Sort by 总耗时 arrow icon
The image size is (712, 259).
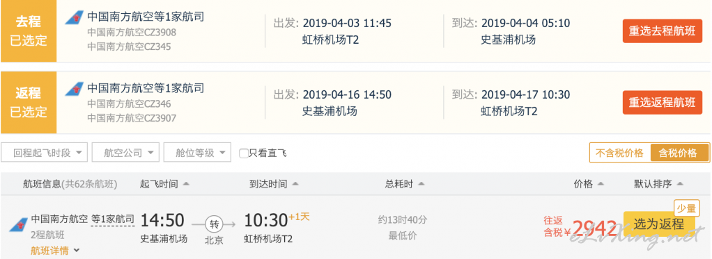point(421,184)
